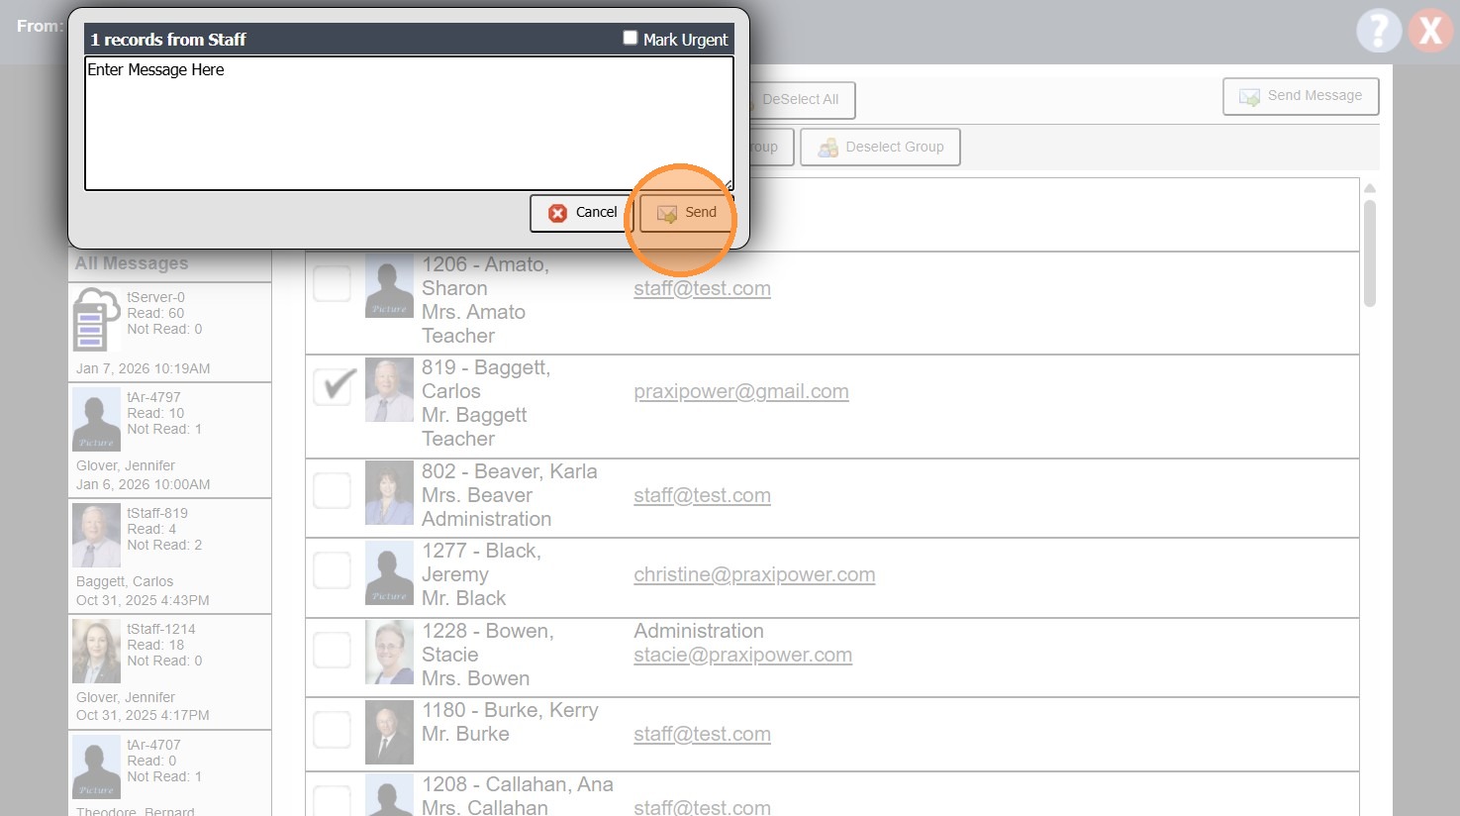
Task: Click the name 1208 - Callahan, Ana
Action: point(518,784)
